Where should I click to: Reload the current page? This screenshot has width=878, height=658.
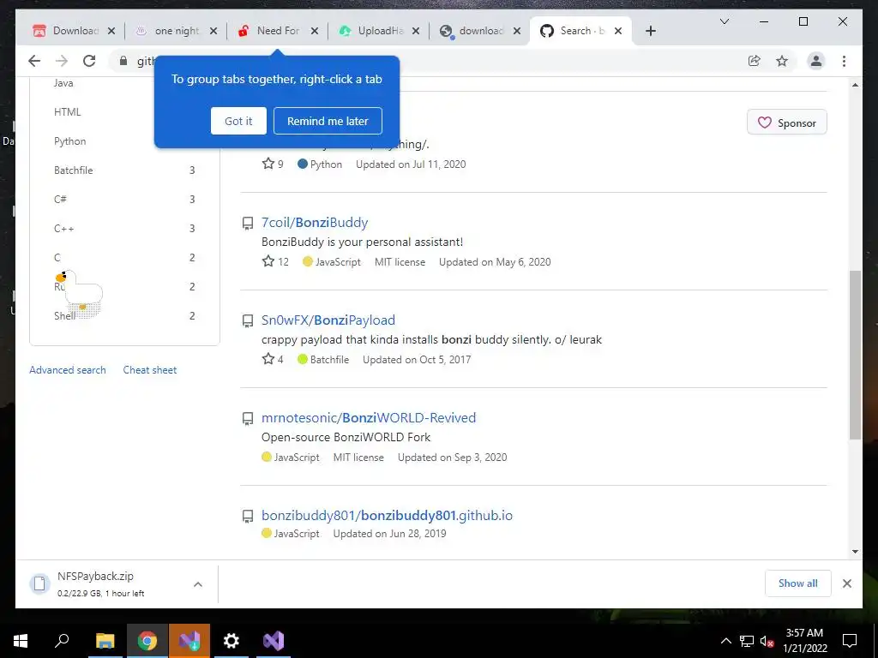coord(89,61)
